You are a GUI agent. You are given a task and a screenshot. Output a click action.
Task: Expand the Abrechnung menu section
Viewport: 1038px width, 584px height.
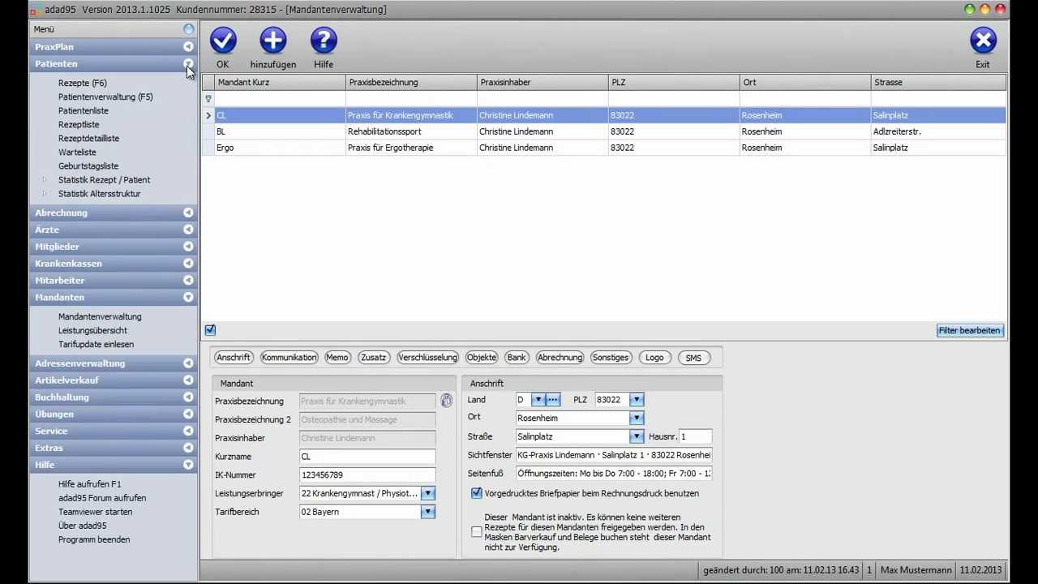(x=188, y=213)
